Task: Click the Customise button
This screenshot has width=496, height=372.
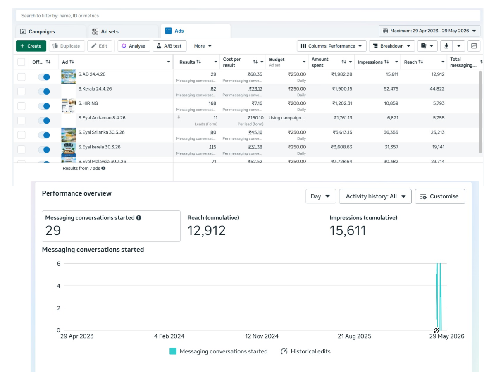Action: pos(440,196)
